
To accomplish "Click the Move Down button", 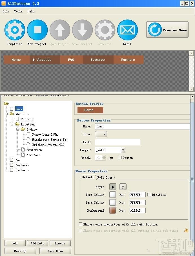I will tap(55, 251).
